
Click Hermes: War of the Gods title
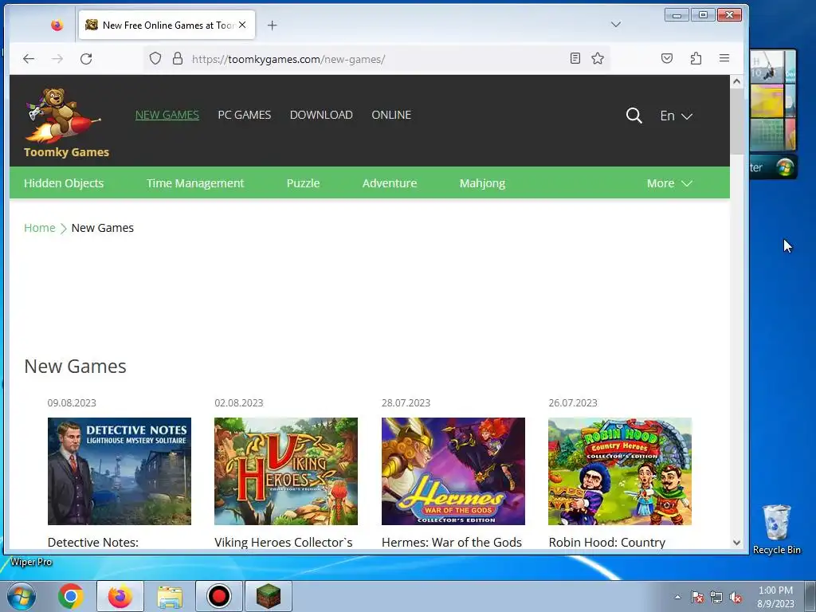452,542
